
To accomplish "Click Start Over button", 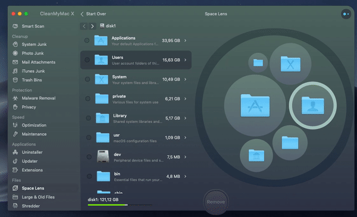I will pos(93,14).
